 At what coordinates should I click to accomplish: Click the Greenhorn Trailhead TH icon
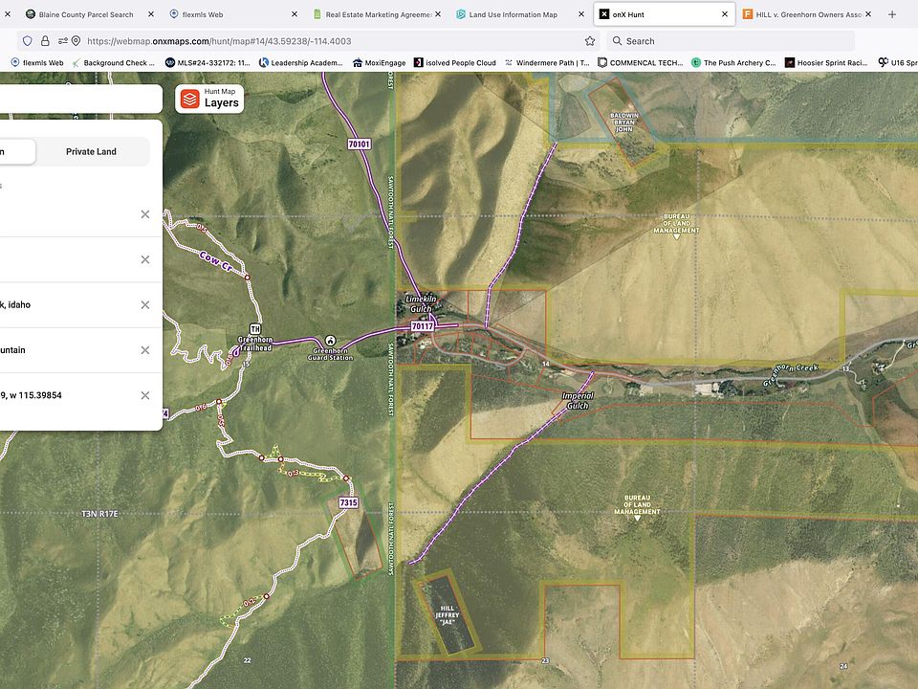click(x=254, y=328)
